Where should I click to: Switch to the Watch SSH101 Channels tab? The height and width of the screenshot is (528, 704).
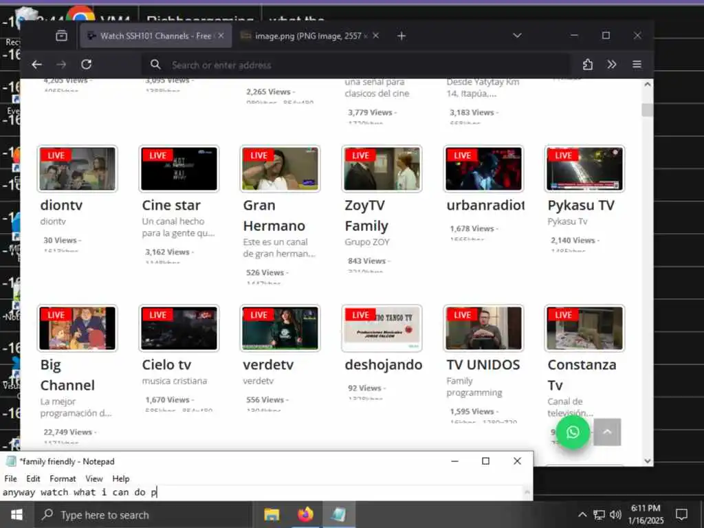coord(156,36)
